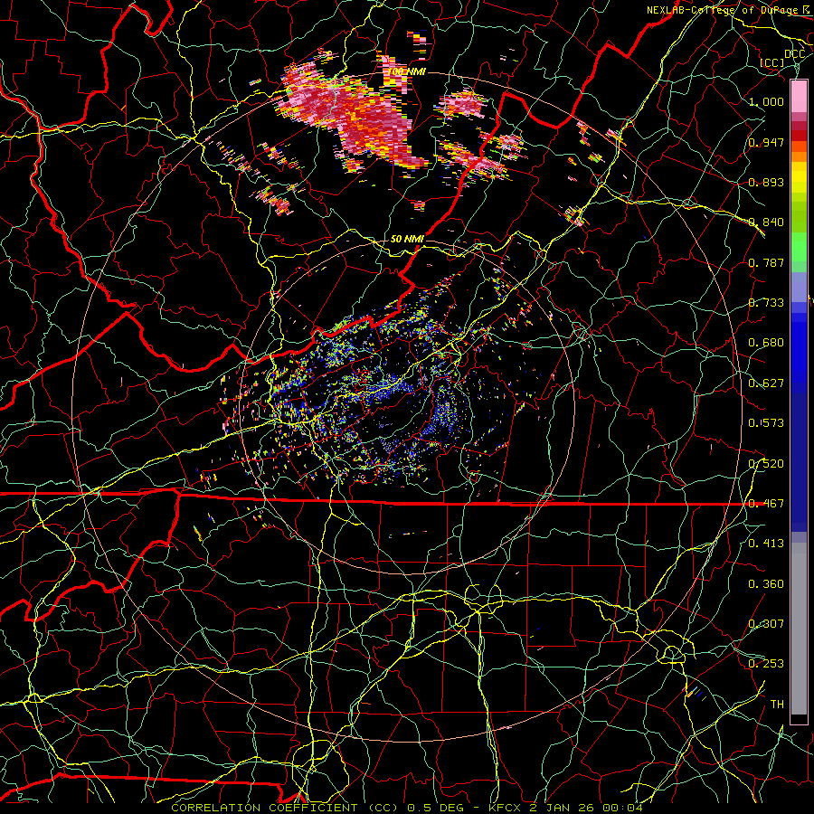The height and width of the screenshot is (814, 814).
Task: Click the 100 NMI range ring label
Action: pyautogui.click(x=407, y=71)
